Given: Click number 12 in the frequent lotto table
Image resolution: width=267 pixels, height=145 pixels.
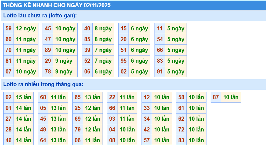Looking at the screenshot, I should pyautogui.click(x=147, y=97).
